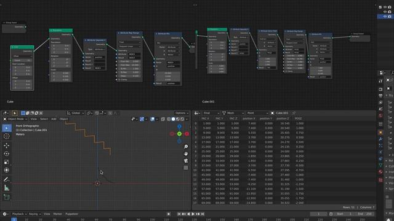This screenshot has width=394, height=221.
Task: Click the From Max value field on Map Range node
Action: coord(130,65)
